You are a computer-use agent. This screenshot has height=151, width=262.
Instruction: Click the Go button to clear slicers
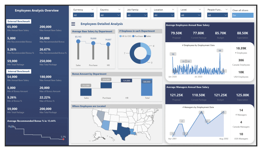click(x=243, y=15)
